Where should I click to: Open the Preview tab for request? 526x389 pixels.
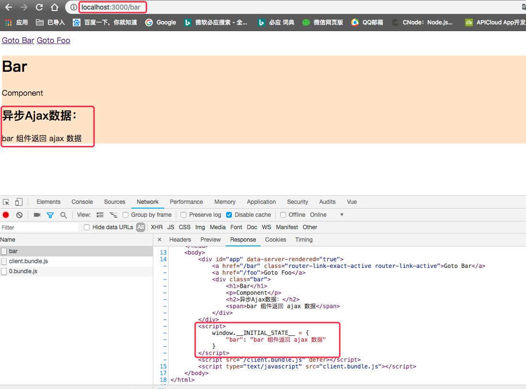(210, 240)
